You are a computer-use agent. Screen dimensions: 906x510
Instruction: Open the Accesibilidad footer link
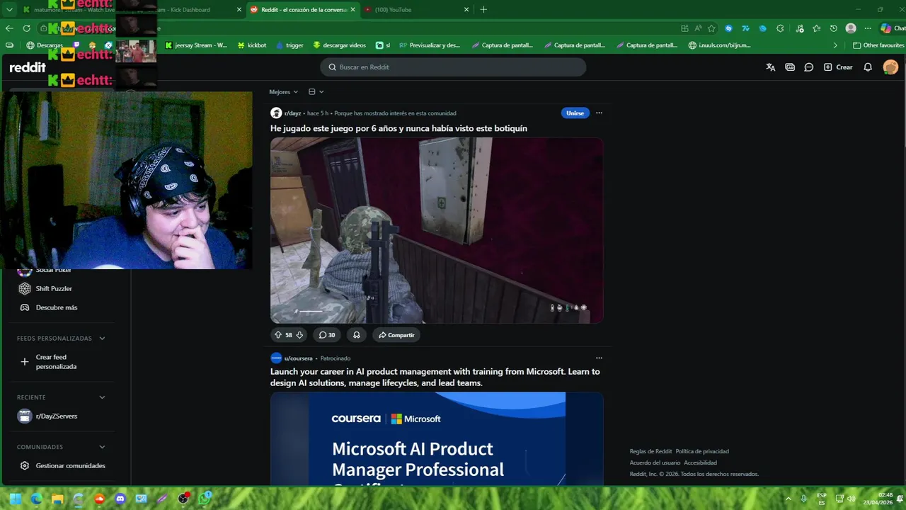click(700, 463)
